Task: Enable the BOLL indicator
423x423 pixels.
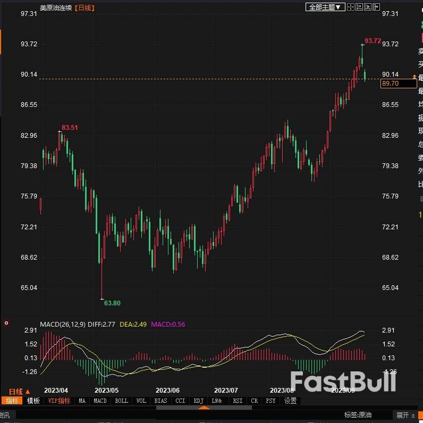Action: pyautogui.click(x=121, y=401)
